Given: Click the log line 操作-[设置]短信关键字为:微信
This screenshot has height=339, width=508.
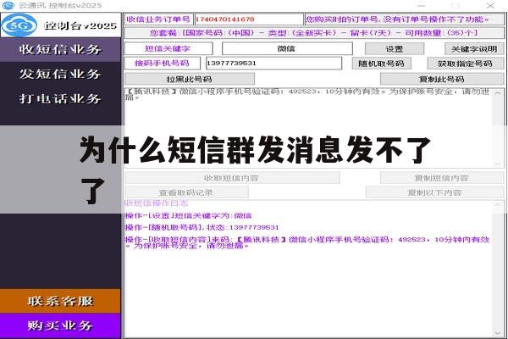Looking at the screenshot, I should coord(188,216).
